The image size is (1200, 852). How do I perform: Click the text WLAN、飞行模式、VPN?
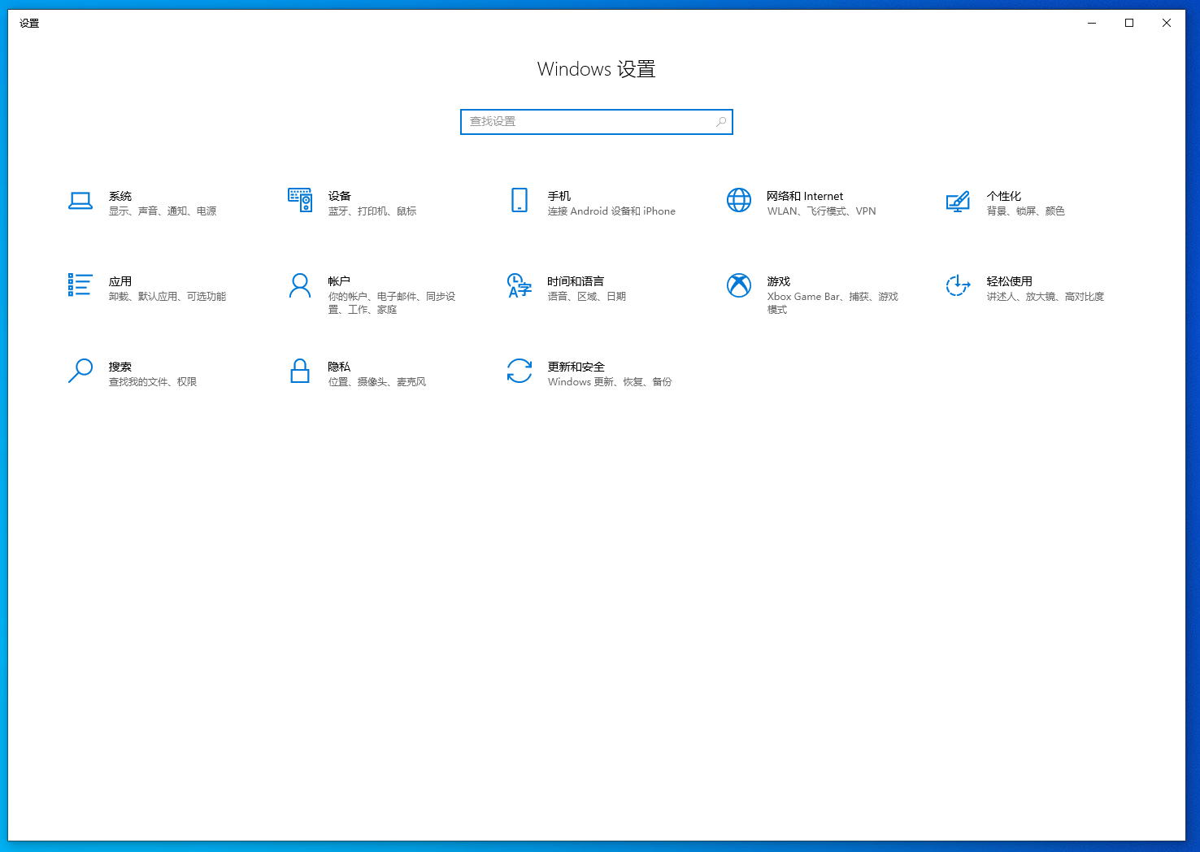pyautogui.click(x=822, y=211)
